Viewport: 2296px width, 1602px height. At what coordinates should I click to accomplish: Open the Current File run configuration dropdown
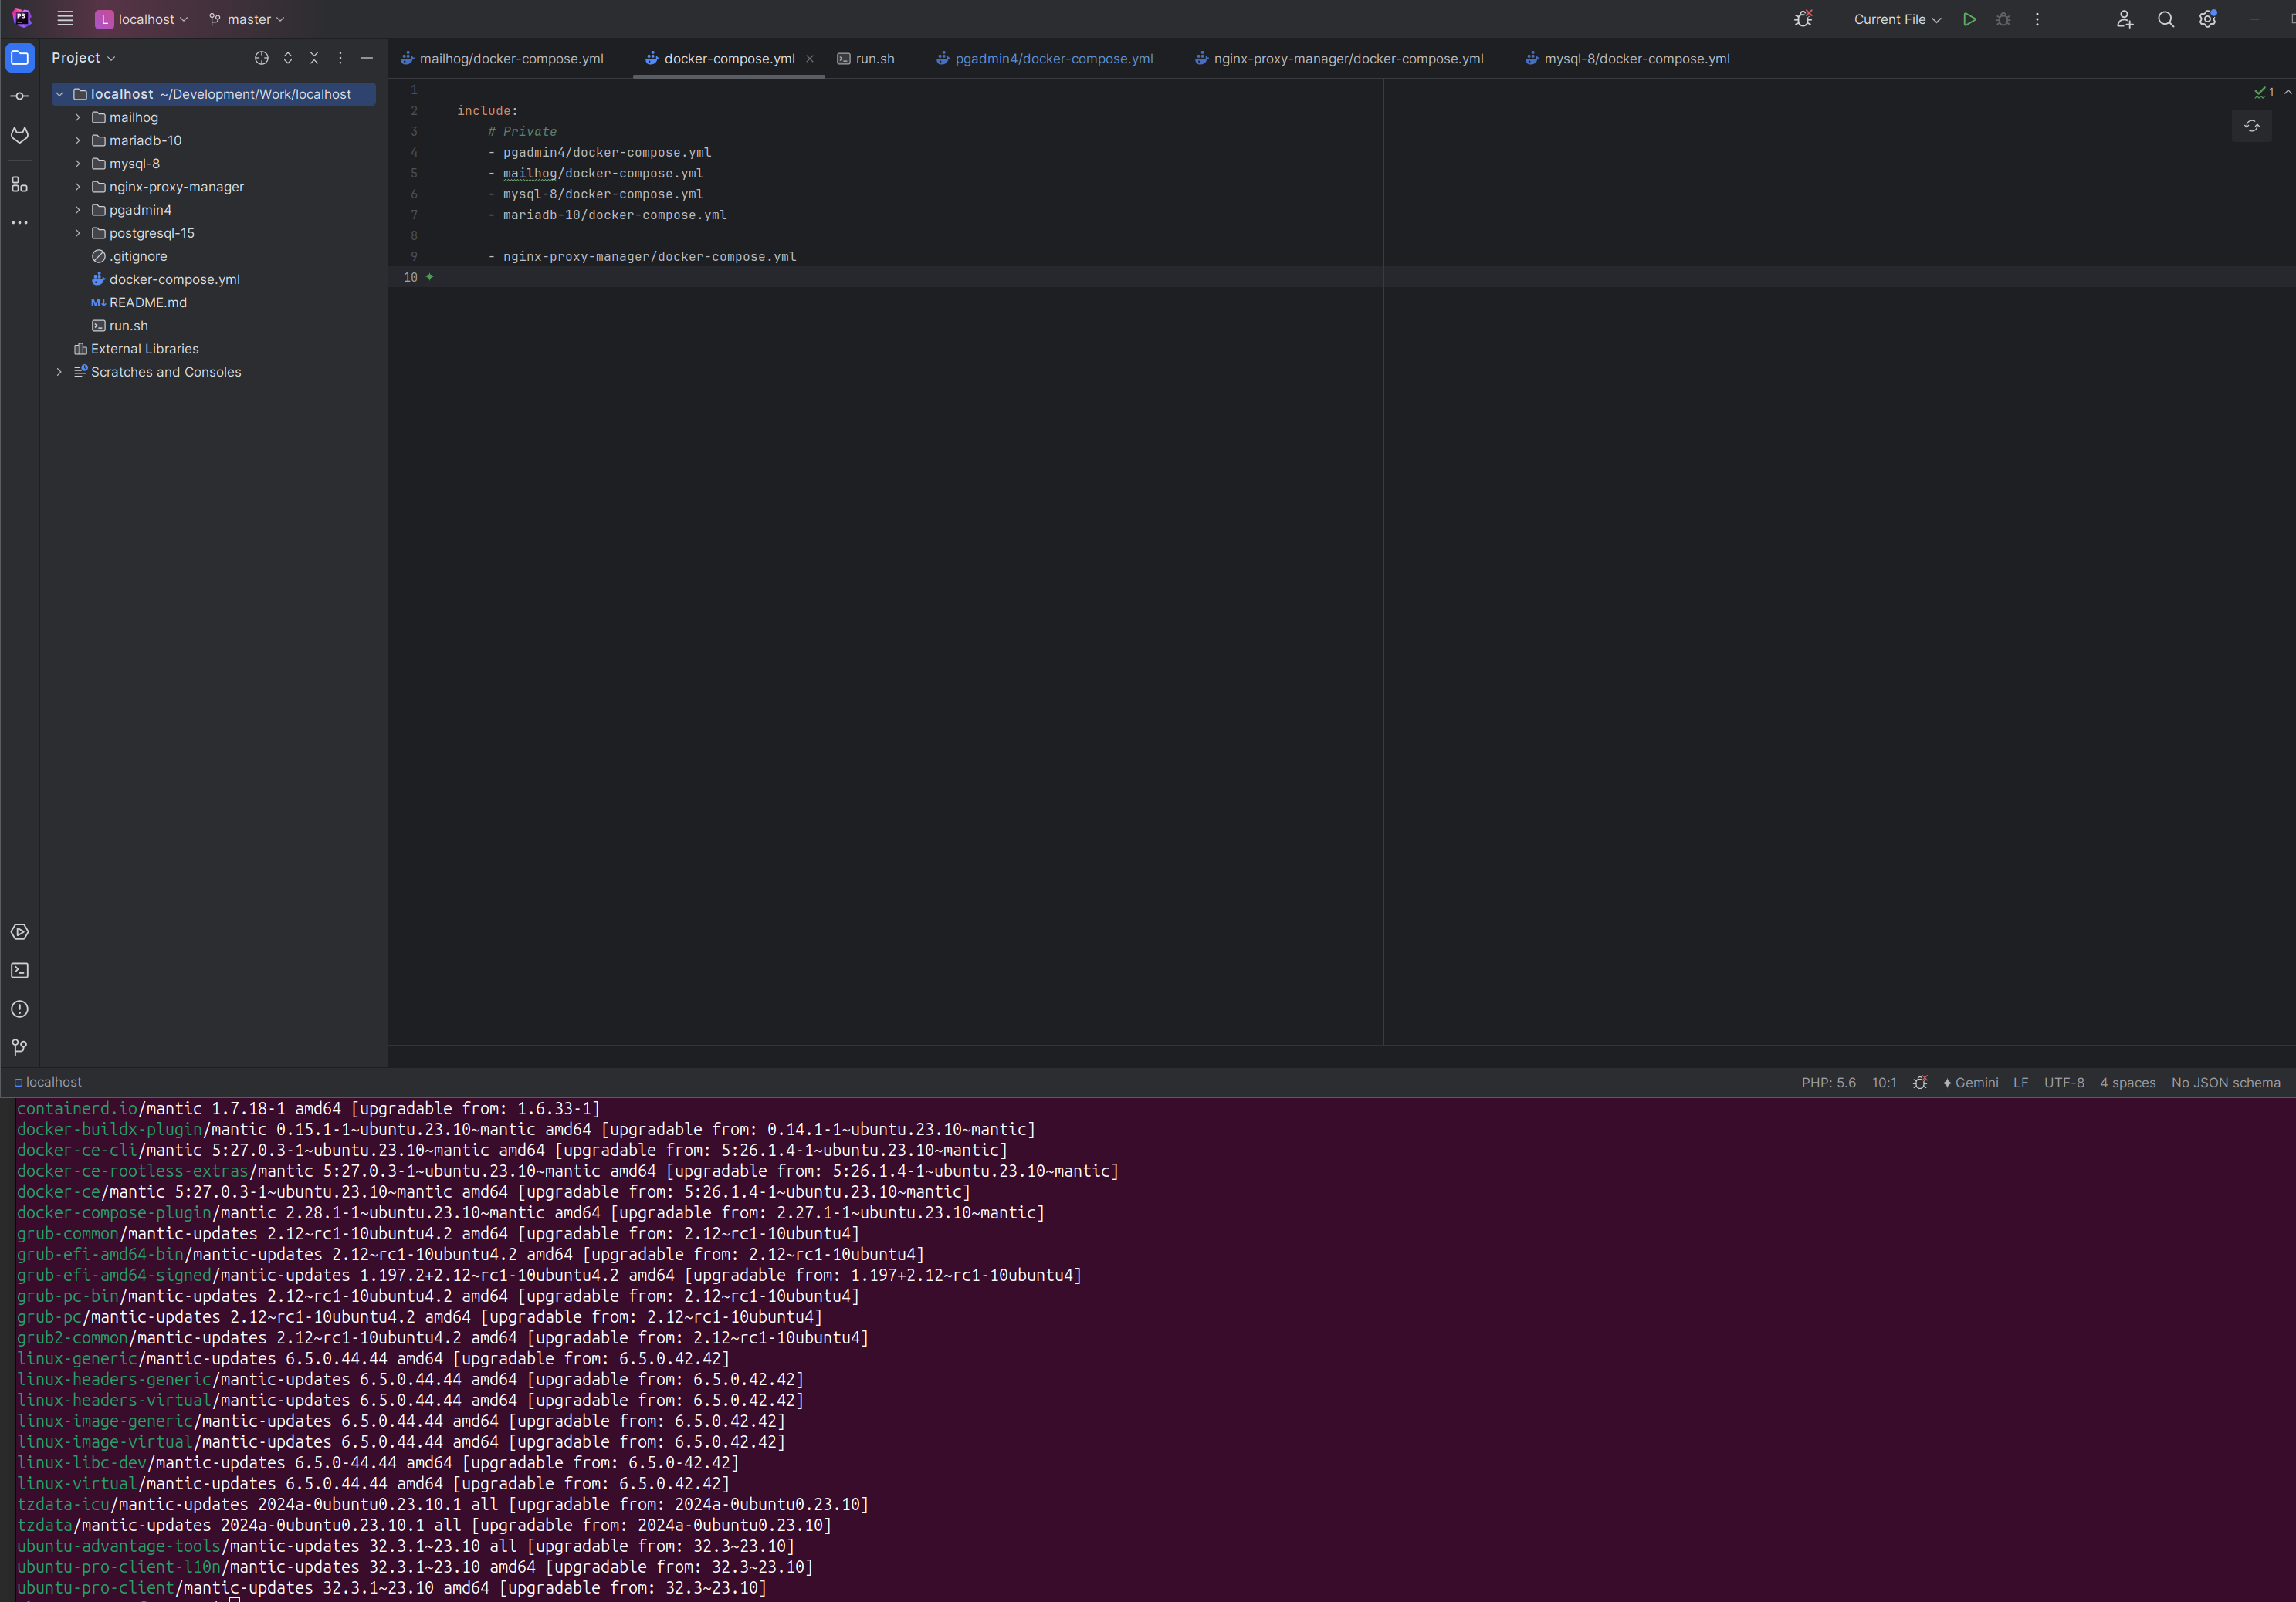pyautogui.click(x=1897, y=19)
